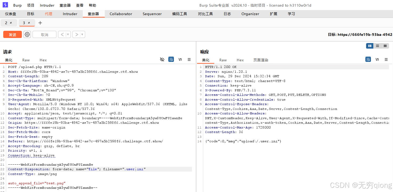Open request panel hamburger menu
Screen dimensions: 393x192
pyautogui.click(x=189, y=59)
